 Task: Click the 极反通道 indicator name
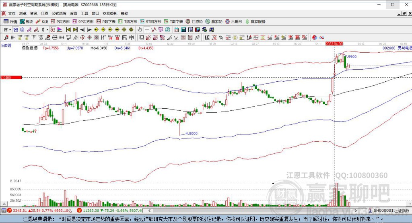(x=30, y=48)
